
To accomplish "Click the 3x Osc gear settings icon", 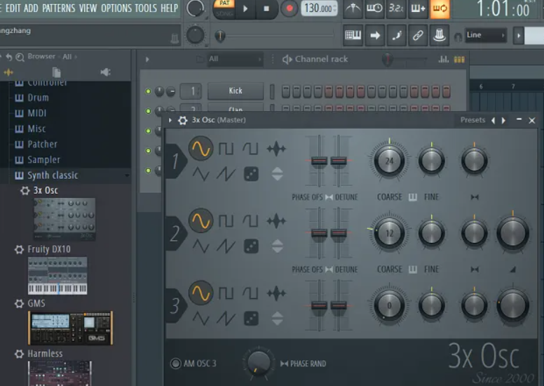I will [182, 120].
